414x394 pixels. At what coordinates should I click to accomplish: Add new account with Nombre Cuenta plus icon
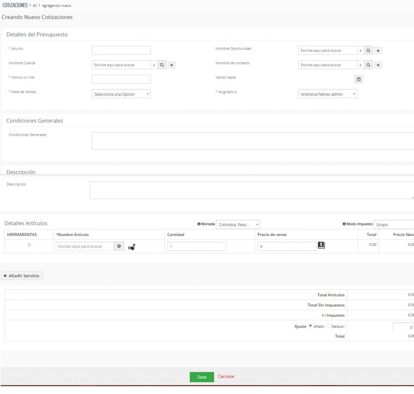[x=171, y=65]
